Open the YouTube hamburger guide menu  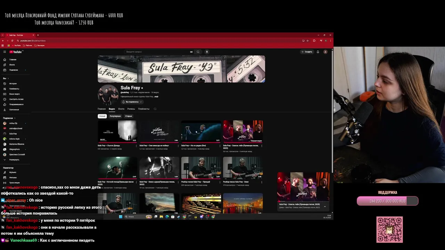point(5,52)
